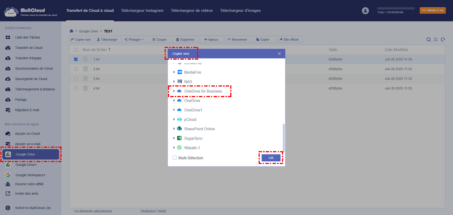Toggle the select-all files checkbox
This screenshot has width=453, height=215.
tap(76, 50)
